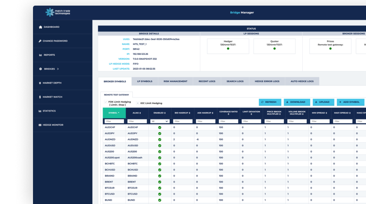The height and width of the screenshot is (204, 366).
Task: Sort table by Bid Markup column
Action: click(183, 113)
